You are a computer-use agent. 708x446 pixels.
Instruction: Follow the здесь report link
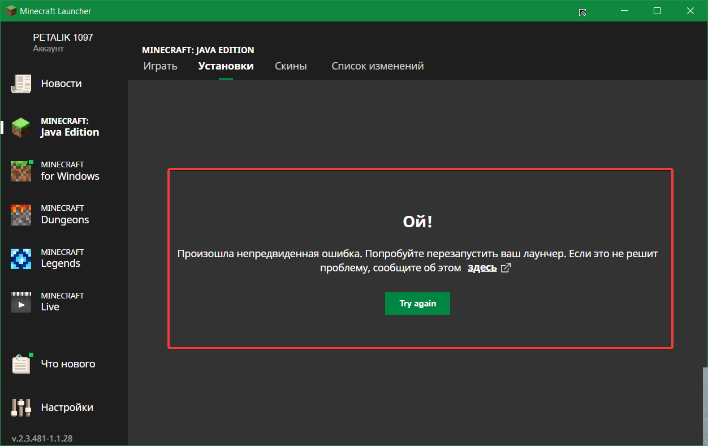(482, 268)
